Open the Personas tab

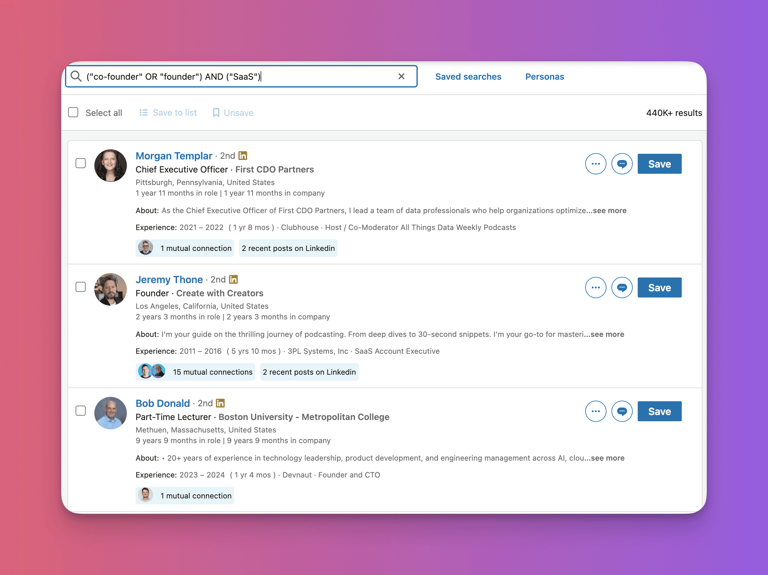click(544, 76)
